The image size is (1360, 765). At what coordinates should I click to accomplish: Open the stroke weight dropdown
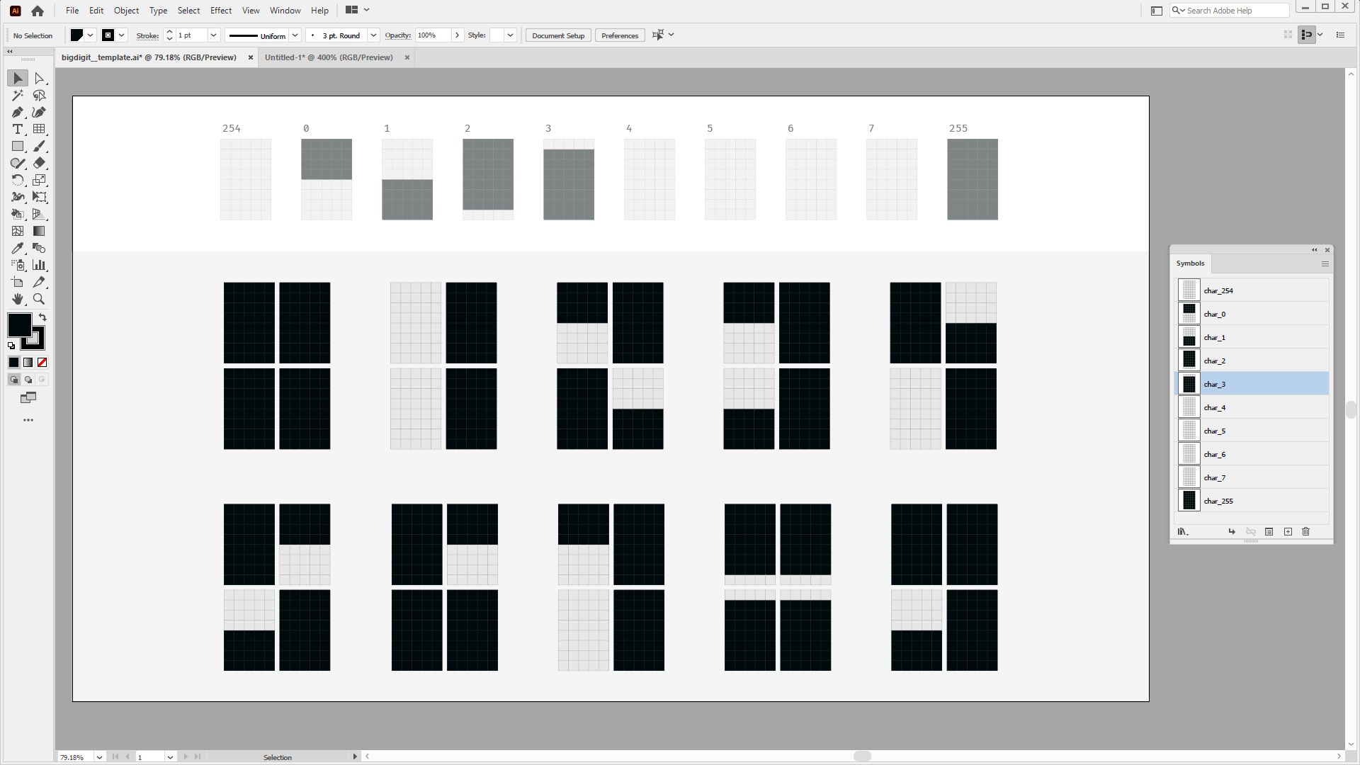click(x=214, y=35)
